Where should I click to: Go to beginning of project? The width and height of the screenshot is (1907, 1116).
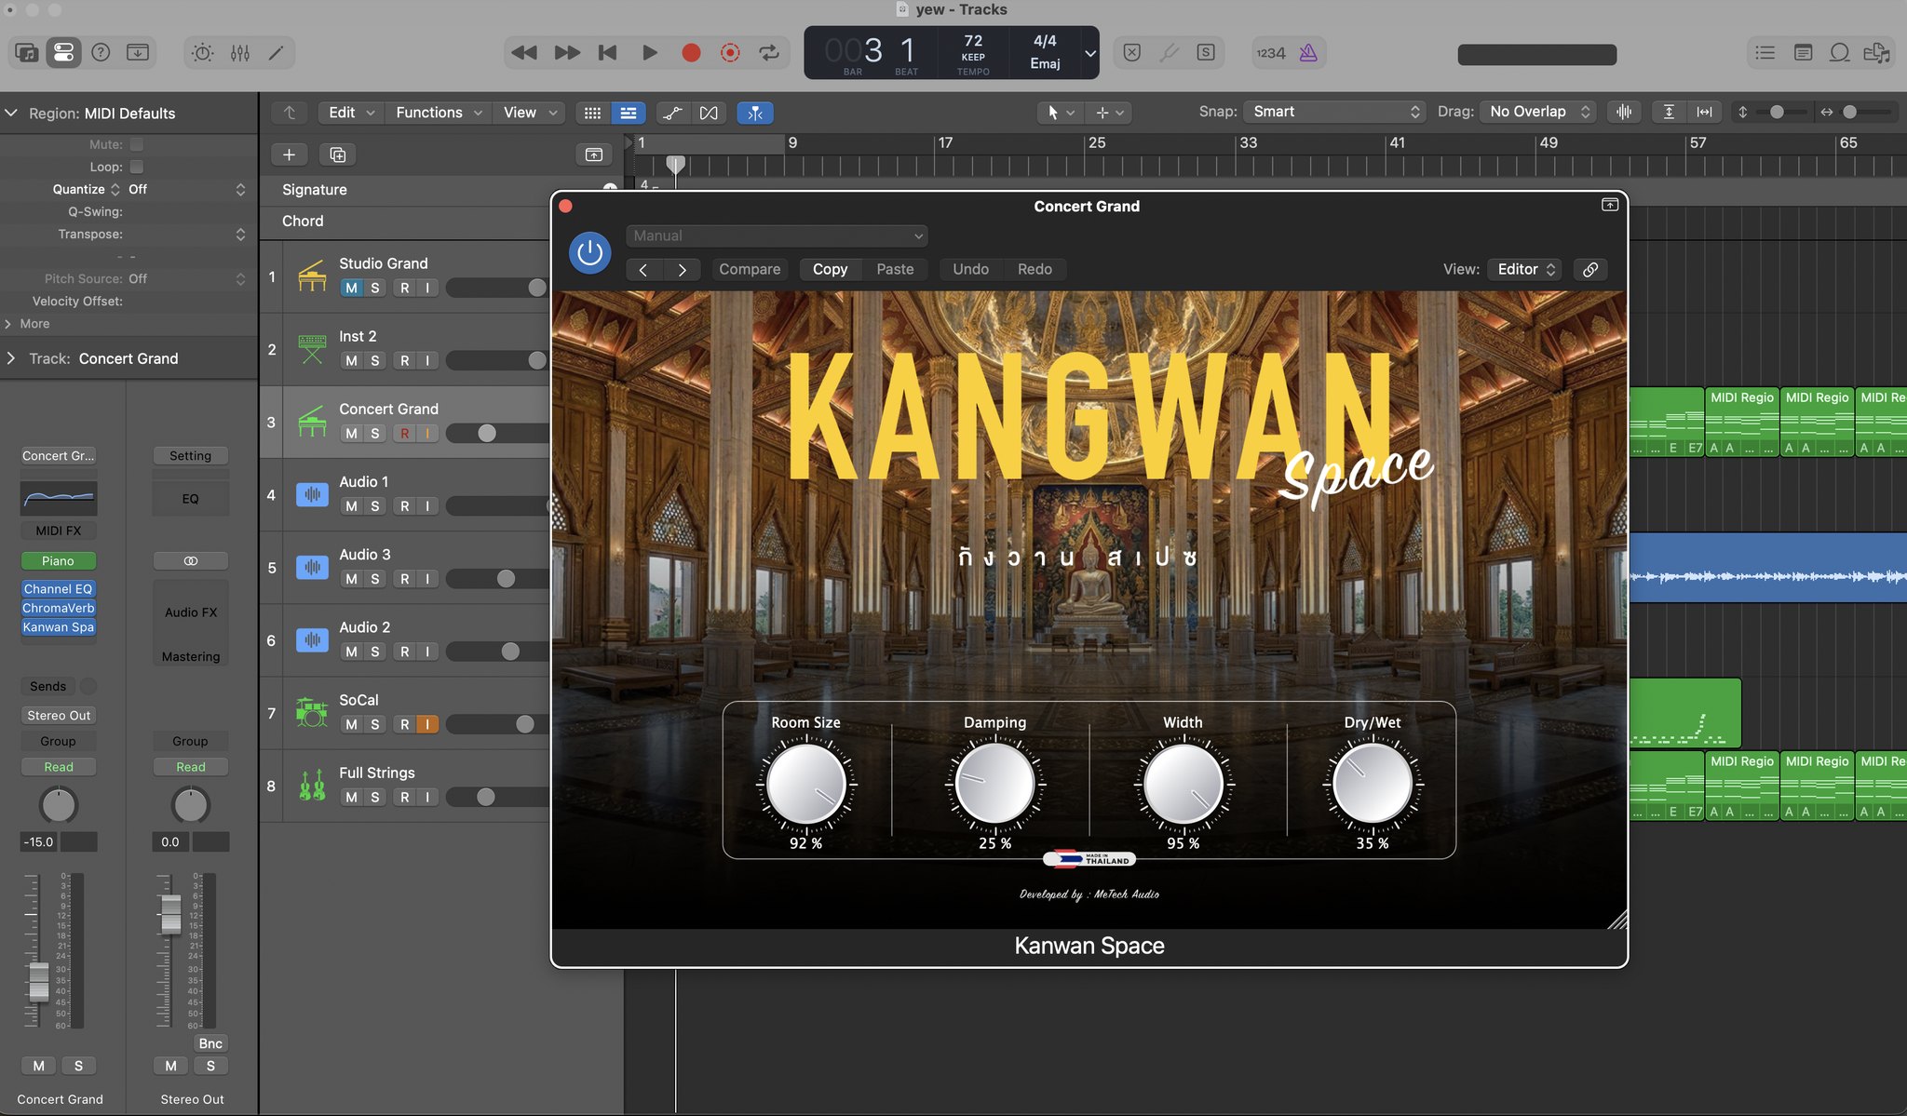pos(607,53)
